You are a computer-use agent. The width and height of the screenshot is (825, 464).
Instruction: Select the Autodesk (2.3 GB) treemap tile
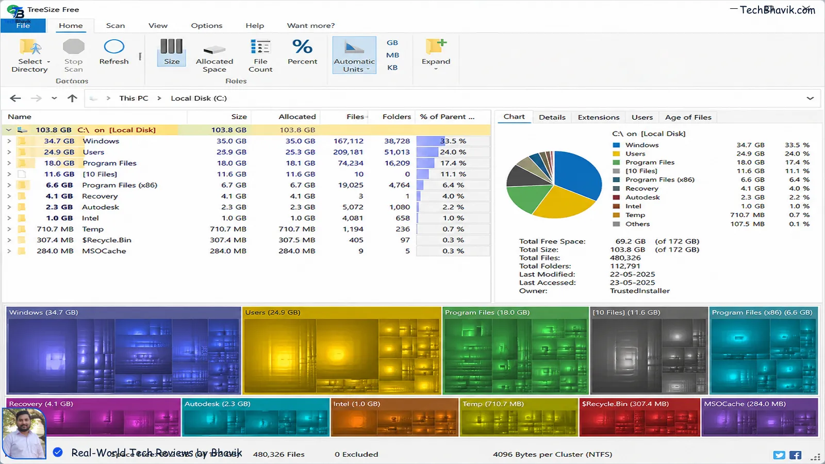click(256, 417)
